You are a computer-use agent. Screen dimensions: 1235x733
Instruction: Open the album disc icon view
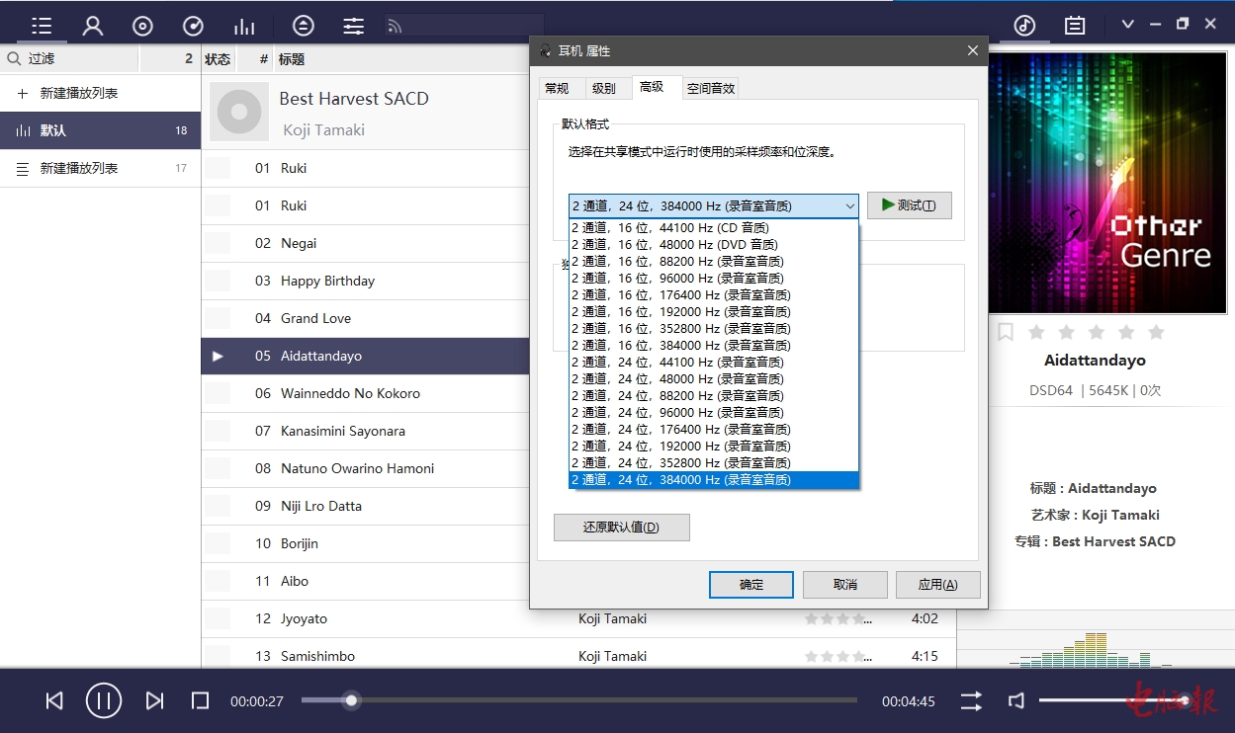(142, 26)
